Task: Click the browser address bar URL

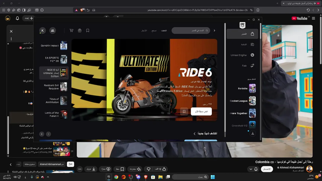Action: tap(197, 10)
